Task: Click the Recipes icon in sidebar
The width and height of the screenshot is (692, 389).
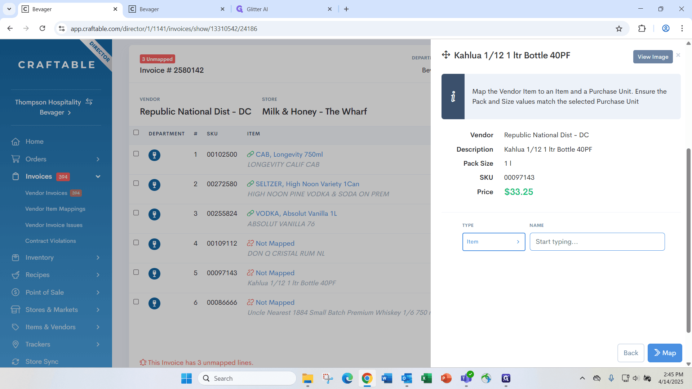Action: point(15,275)
